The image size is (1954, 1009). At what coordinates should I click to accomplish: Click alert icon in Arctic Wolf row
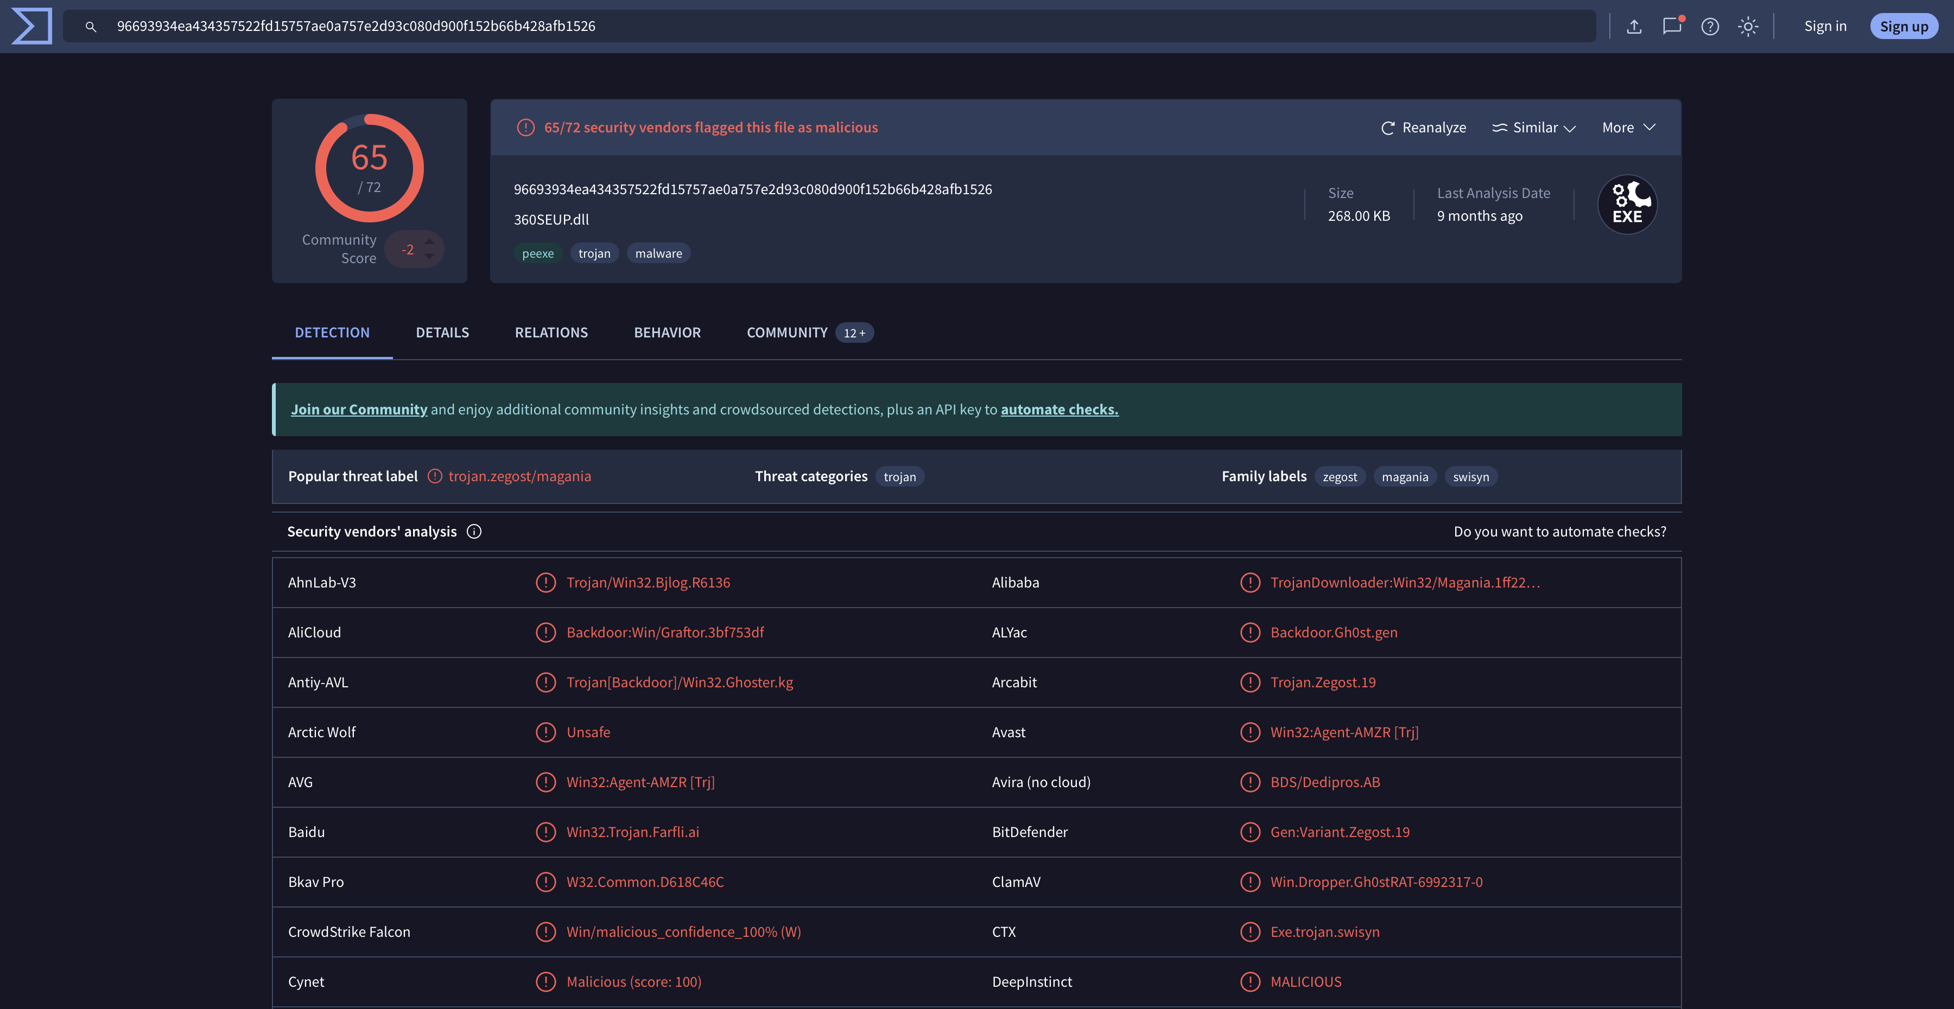(x=545, y=732)
